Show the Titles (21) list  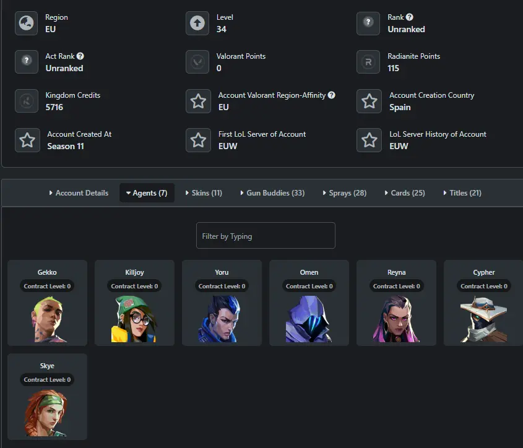coord(462,193)
